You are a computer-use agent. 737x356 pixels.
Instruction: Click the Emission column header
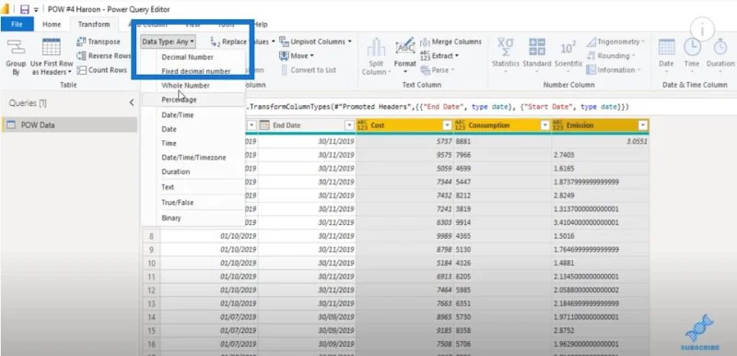click(601, 125)
